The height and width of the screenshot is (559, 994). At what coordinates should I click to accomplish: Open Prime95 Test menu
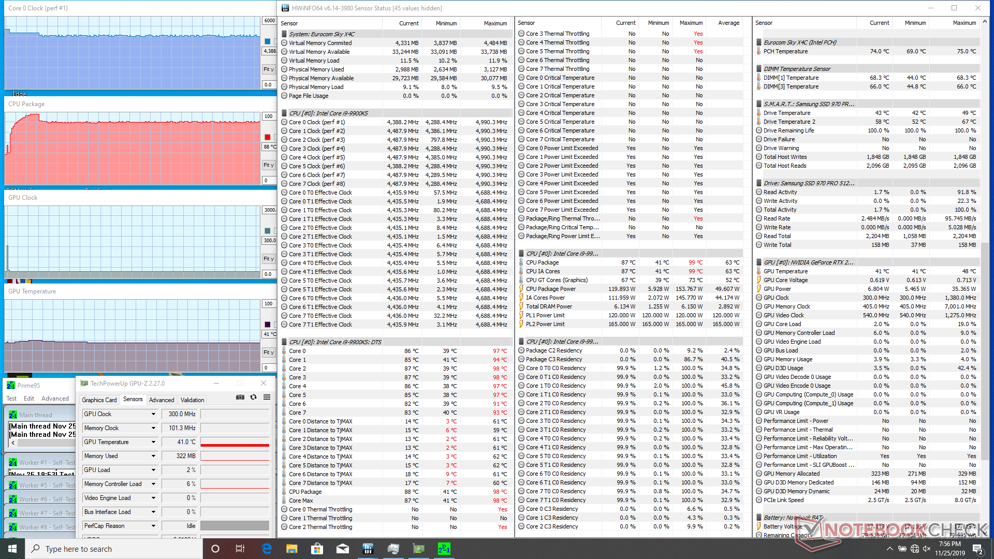point(11,399)
